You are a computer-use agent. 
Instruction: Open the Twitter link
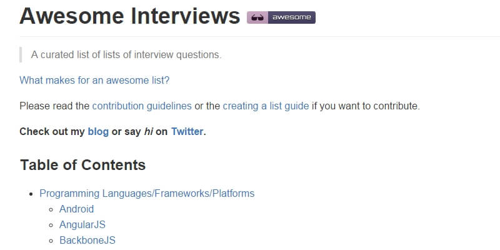pos(187,131)
